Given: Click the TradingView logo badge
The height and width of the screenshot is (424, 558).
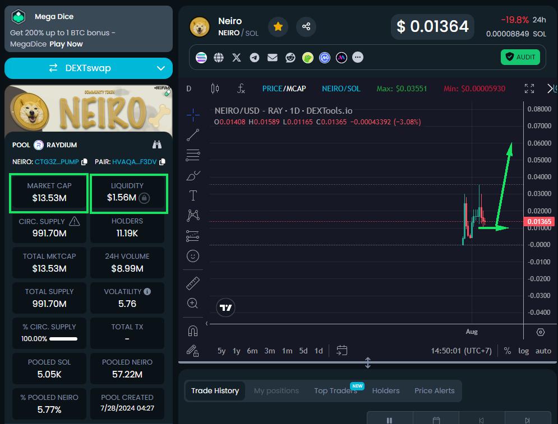Looking at the screenshot, I should click(225, 307).
